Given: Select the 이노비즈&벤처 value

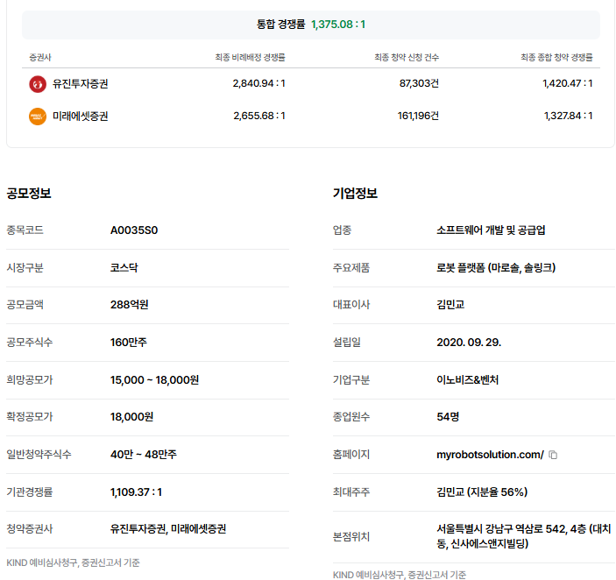Looking at the screenshot, I should coord(468,380).
